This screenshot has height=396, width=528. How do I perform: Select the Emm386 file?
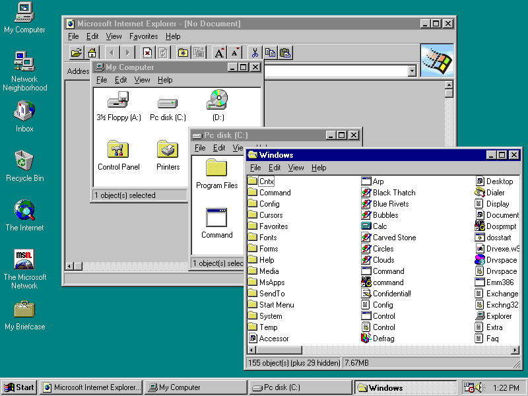494,282
